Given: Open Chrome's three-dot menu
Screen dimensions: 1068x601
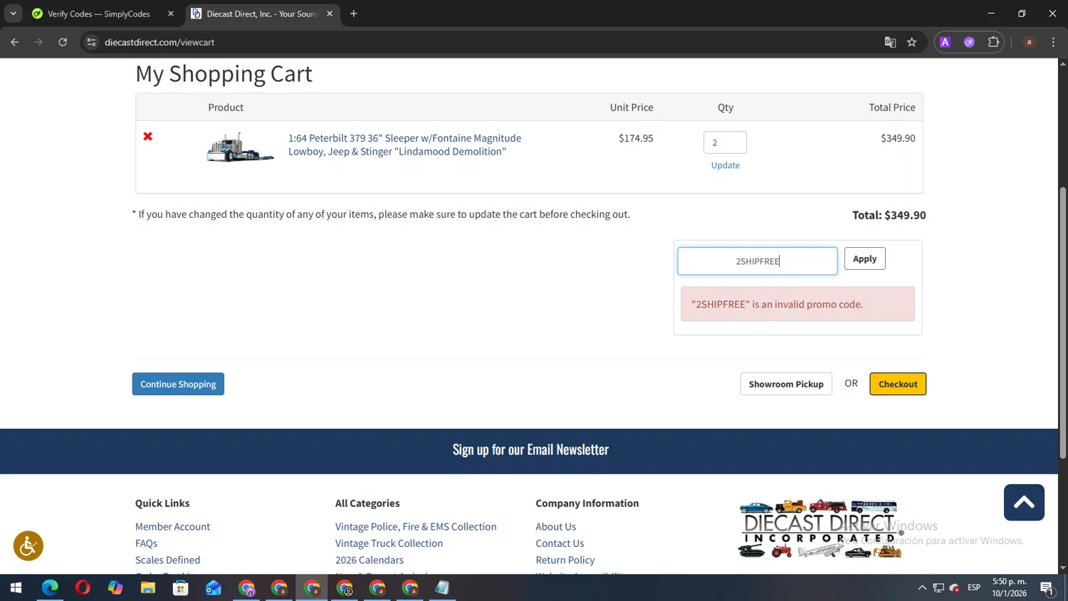Looking at the screenshot, I should (x=1053, y=42).
